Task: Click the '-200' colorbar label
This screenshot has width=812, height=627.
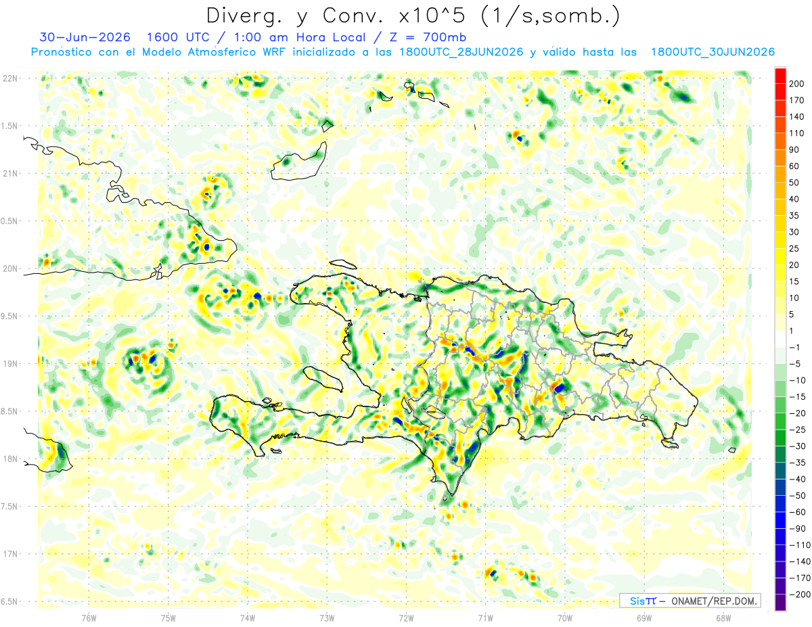Action: coord(800,595)
